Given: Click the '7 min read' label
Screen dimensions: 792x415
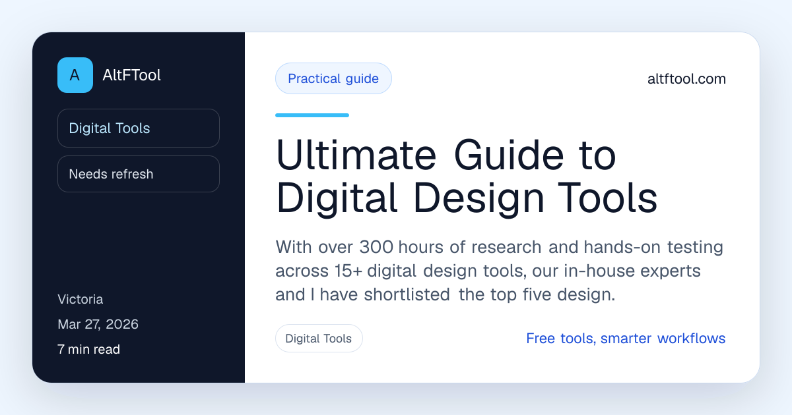Looking at the screenshot, I should (89, 349).
